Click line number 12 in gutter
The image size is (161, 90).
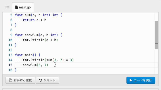pos(10,50)
